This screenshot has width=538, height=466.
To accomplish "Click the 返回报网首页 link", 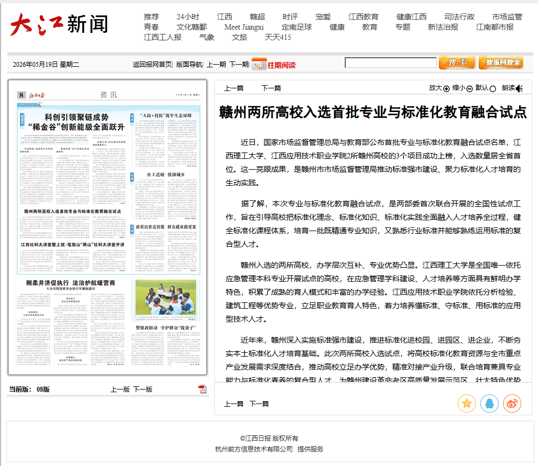I will [152, 65].
